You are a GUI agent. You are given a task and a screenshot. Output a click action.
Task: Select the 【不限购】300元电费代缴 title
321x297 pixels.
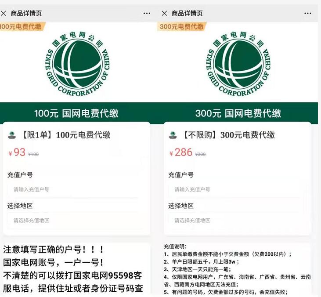[228, 135]
